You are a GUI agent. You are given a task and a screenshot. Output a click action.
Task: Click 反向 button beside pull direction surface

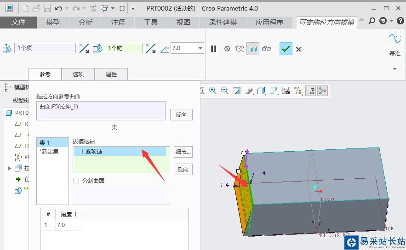(181, 115)
